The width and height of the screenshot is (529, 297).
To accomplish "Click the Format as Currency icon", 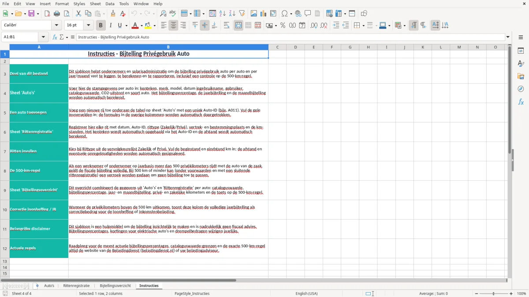I will pos(269,26).
